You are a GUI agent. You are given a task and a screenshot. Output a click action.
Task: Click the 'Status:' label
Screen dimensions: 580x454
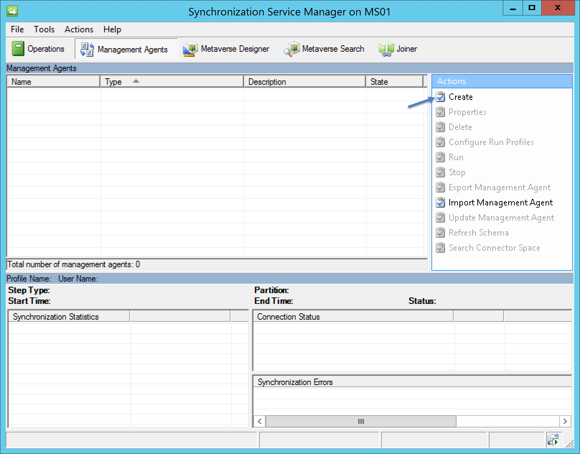422,301
